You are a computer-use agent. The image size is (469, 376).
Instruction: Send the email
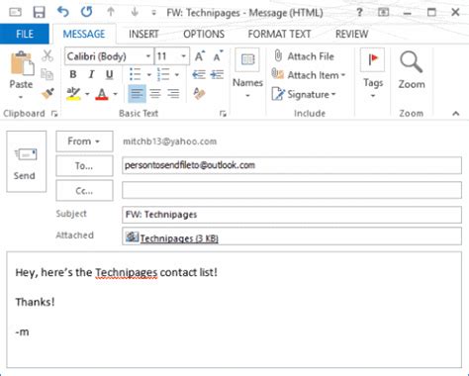[x=26, y=161]
